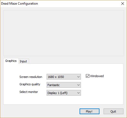Select the Graphics tab

click(x=11, y=61)
